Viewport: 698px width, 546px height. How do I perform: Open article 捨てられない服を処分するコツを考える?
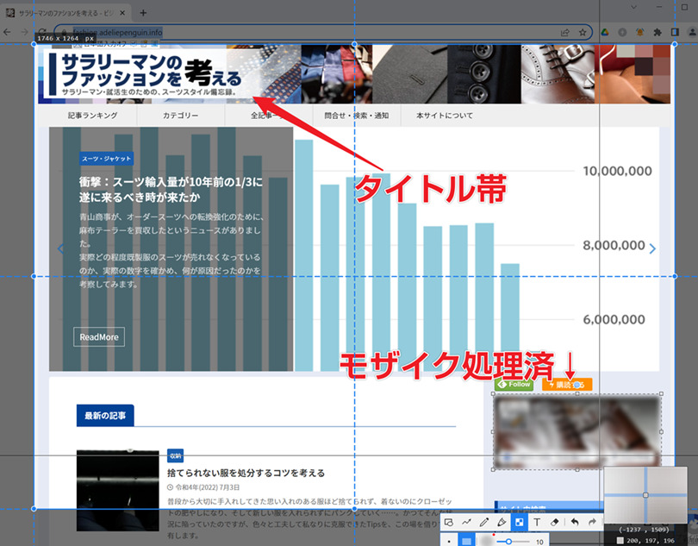coord(246,473)
